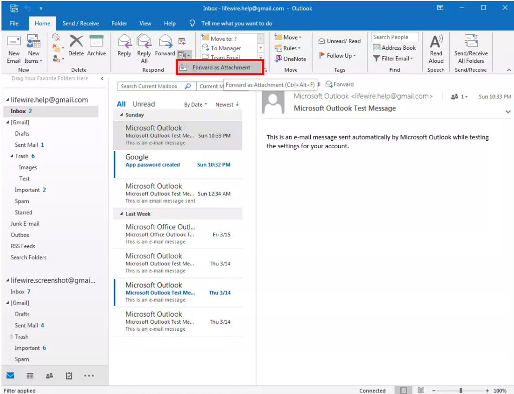514x394 pixels.
Task: Open the Rules dropdown
Action: click(288, 48)
